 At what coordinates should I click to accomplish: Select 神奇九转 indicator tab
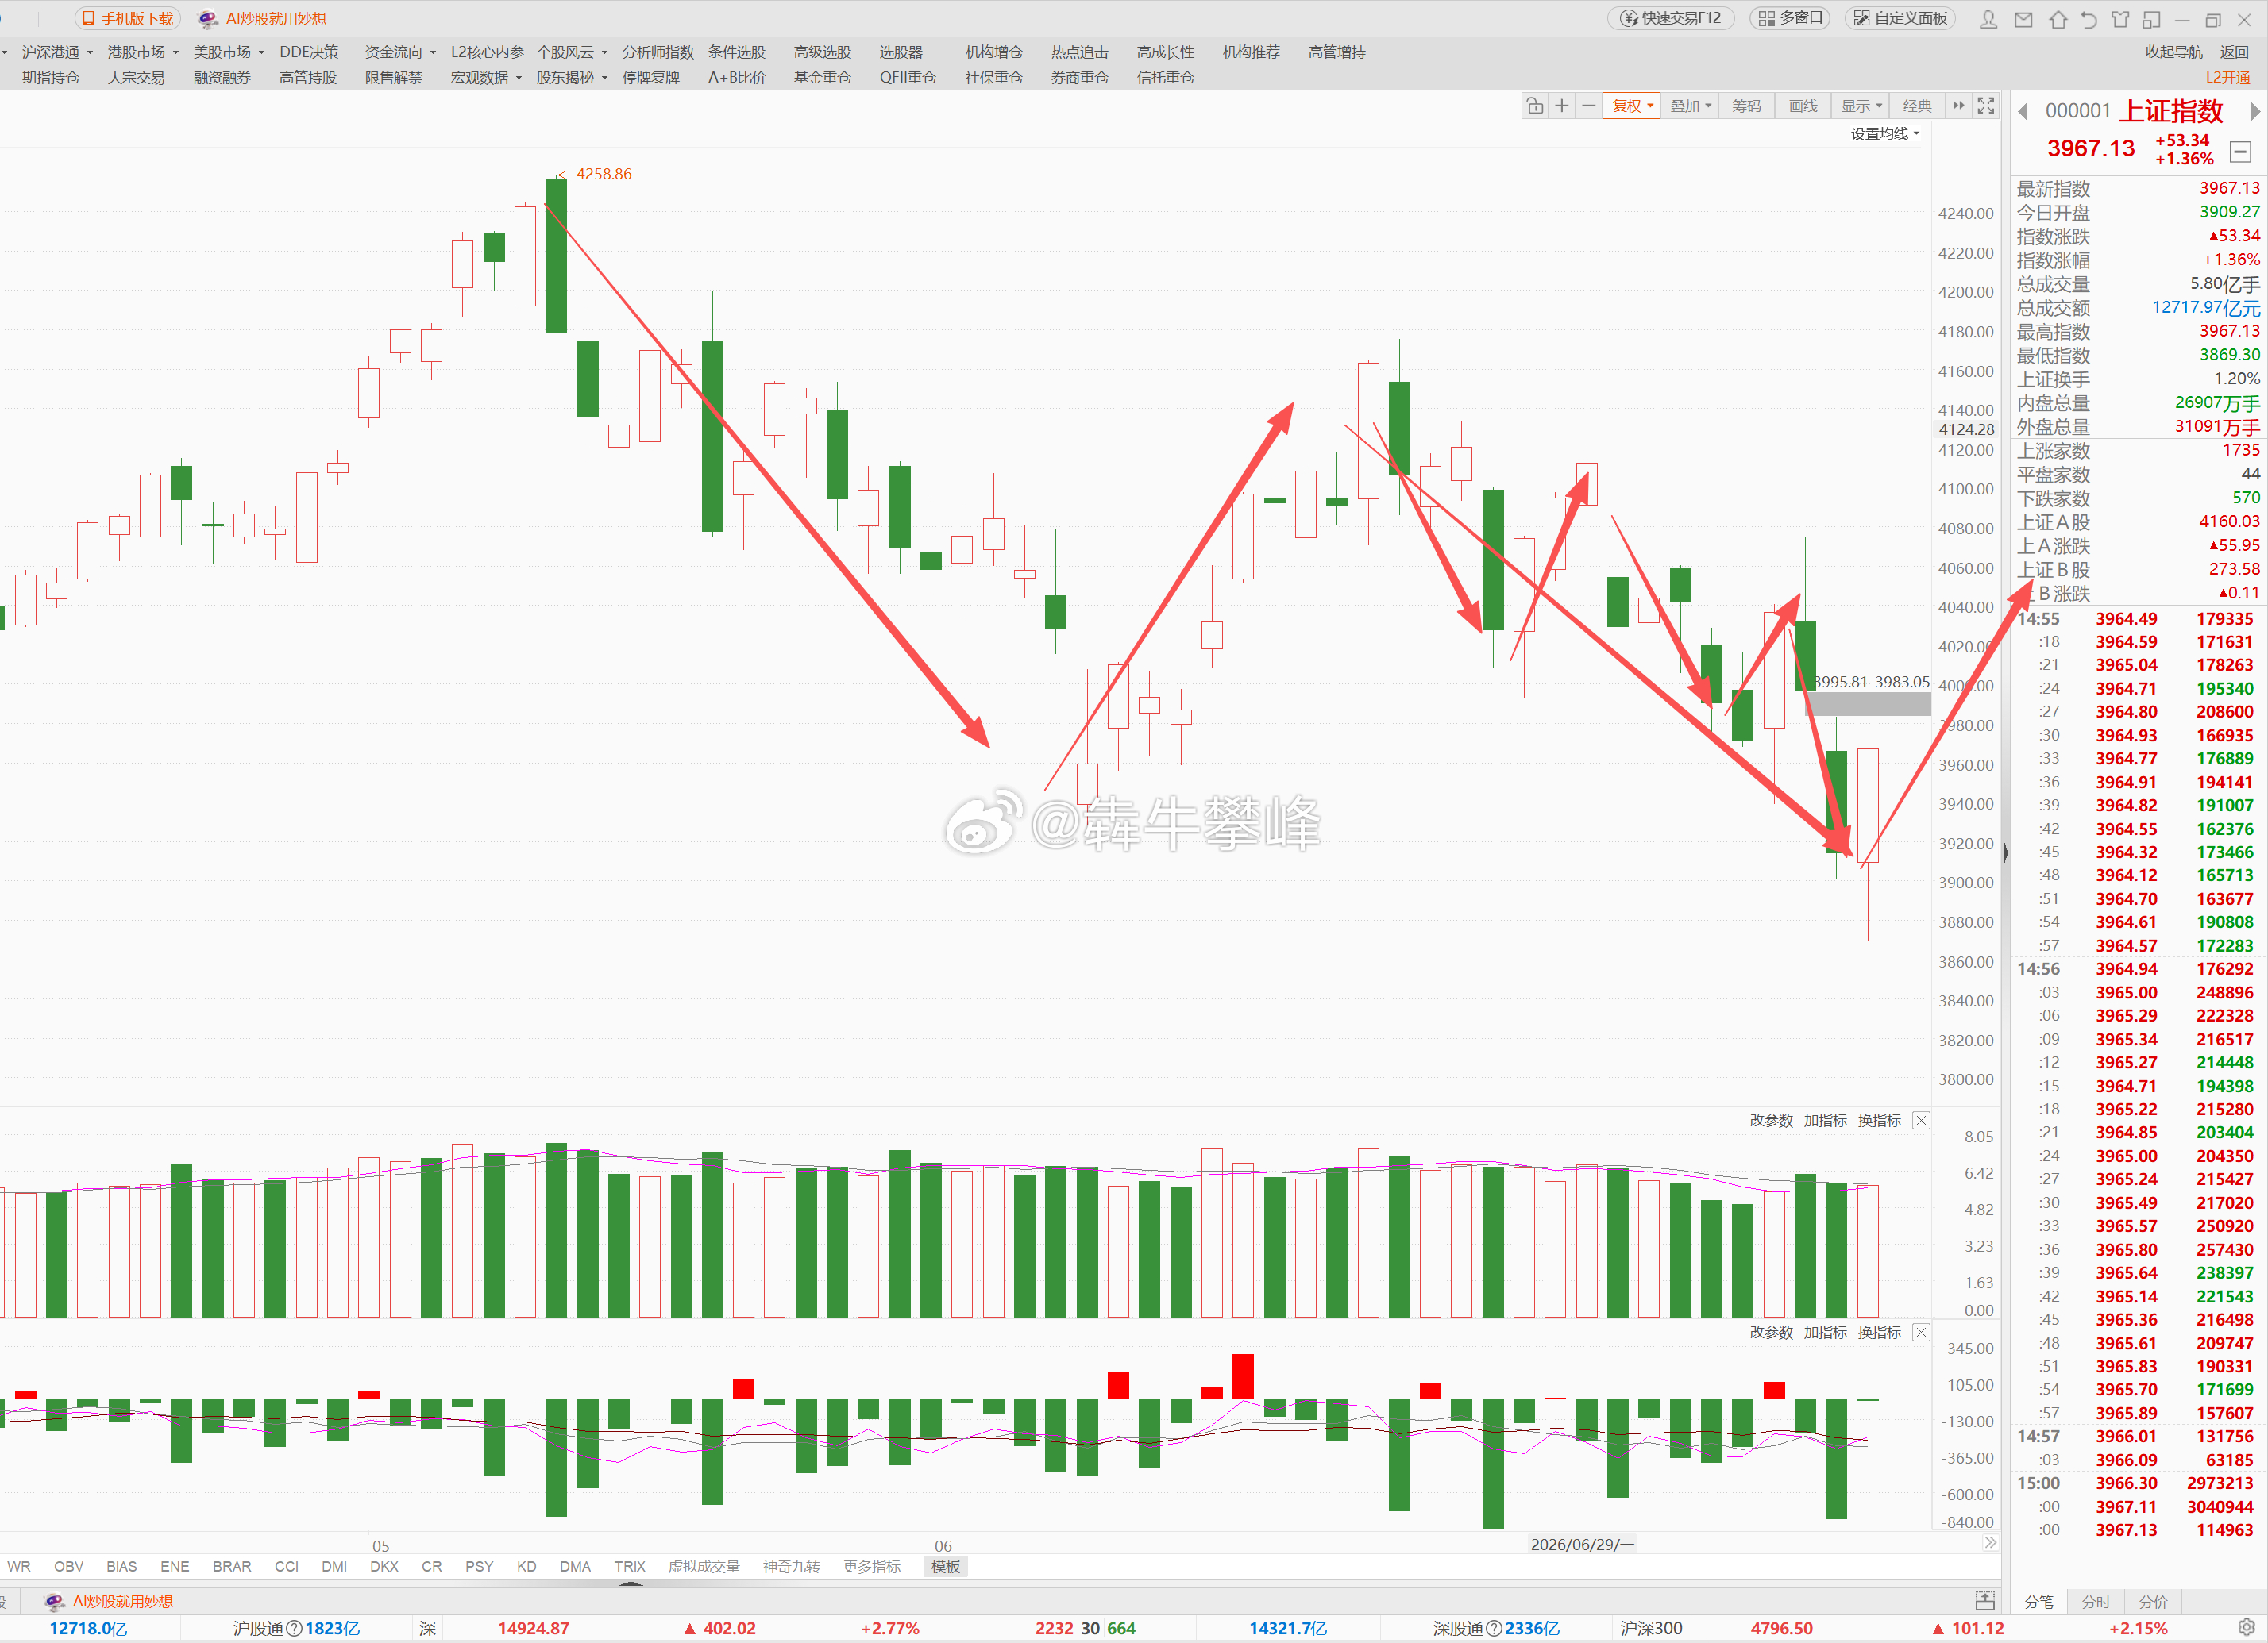click(x=791, y=1566)
